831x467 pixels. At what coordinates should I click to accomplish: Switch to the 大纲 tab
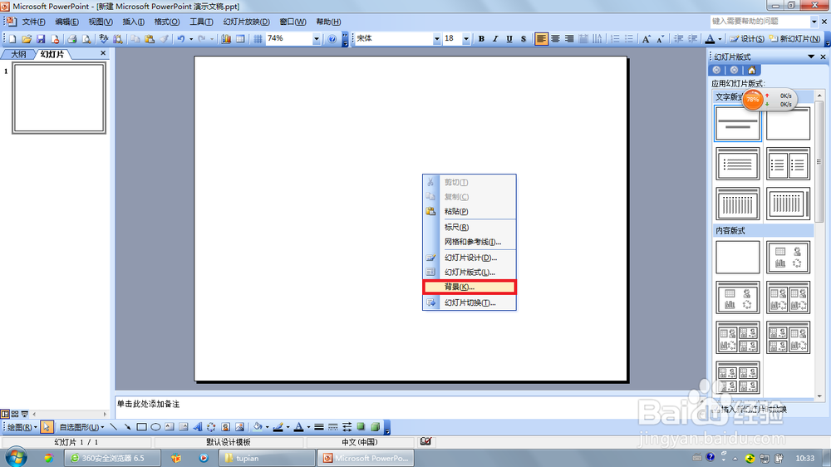[18, 54]
